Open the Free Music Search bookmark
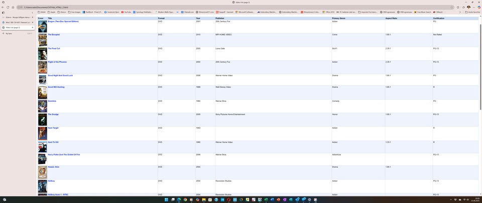The image size is (482, 203). pos(422,12)
